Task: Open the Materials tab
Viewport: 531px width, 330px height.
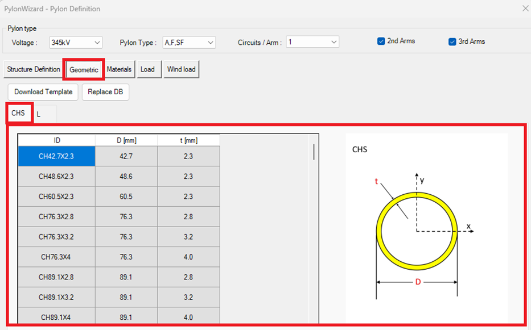Action: [x=119, y=69]
